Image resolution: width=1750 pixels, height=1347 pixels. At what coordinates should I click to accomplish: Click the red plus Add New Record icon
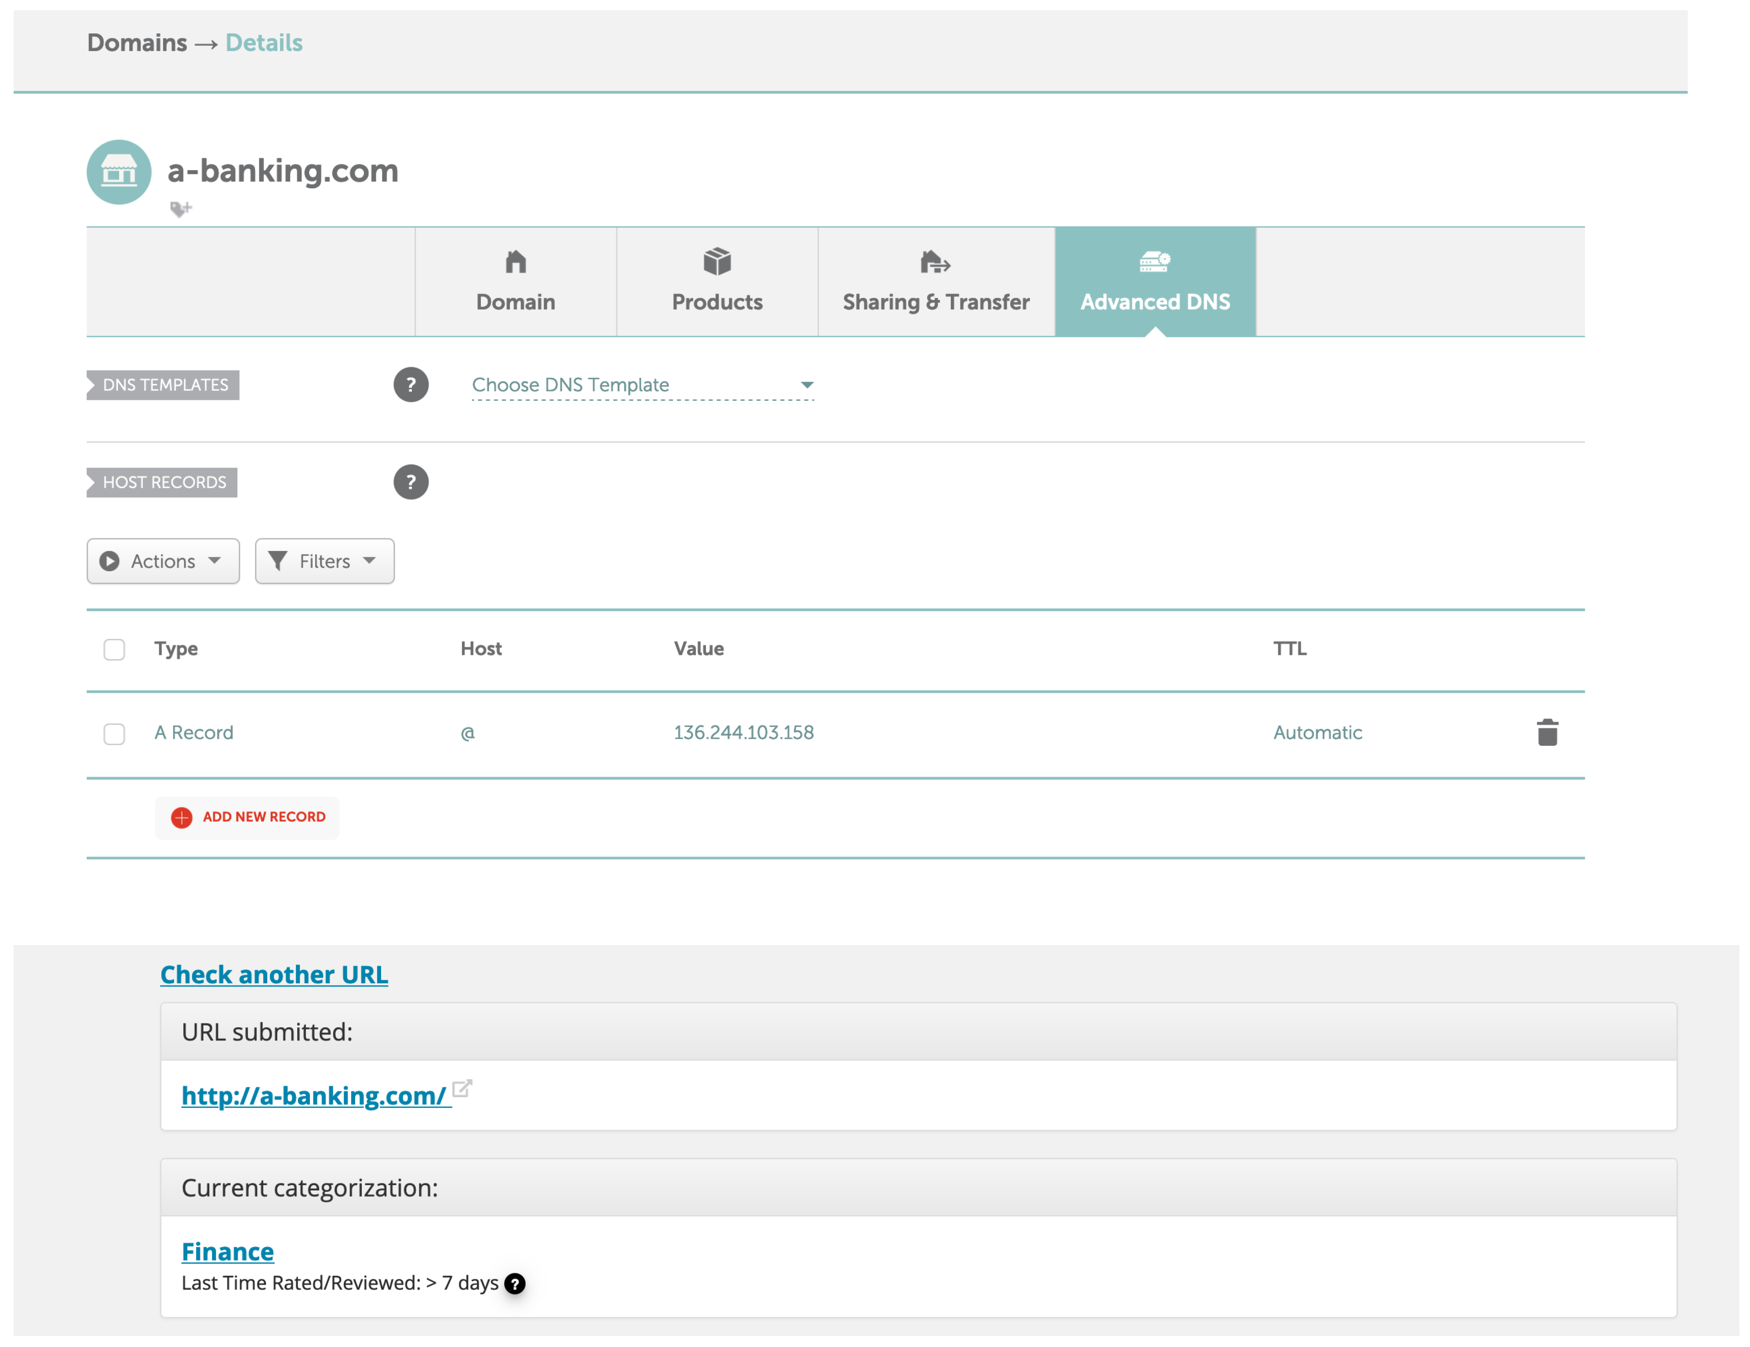coord(182,817)
